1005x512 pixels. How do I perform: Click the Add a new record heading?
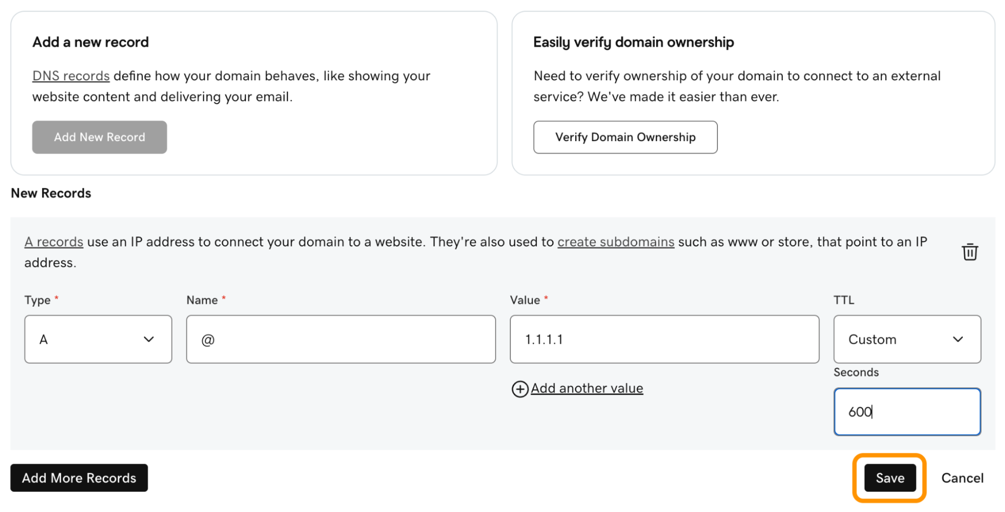tap(90, 42)
